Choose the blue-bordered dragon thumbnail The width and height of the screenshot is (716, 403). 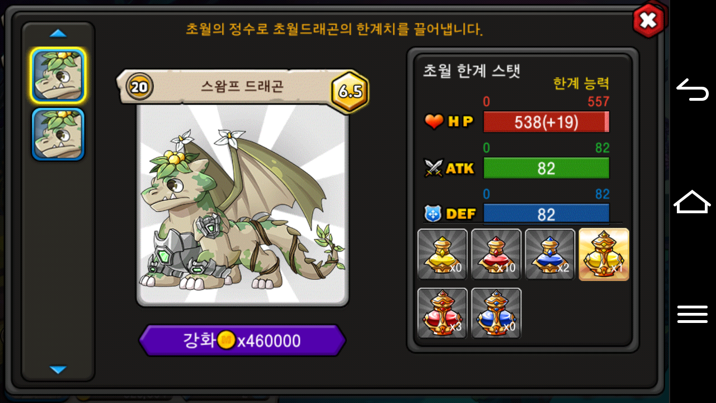[x=58, y=134]
